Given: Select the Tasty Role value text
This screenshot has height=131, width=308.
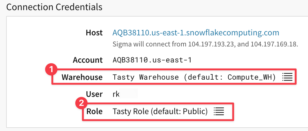Looking at the screenshot, I should [130, 111].
